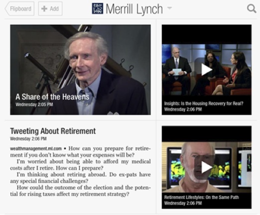The height and width of the screenshot is (215, 260).
Task: Open the search magnifier icon
Action: (x=252, y=8)
